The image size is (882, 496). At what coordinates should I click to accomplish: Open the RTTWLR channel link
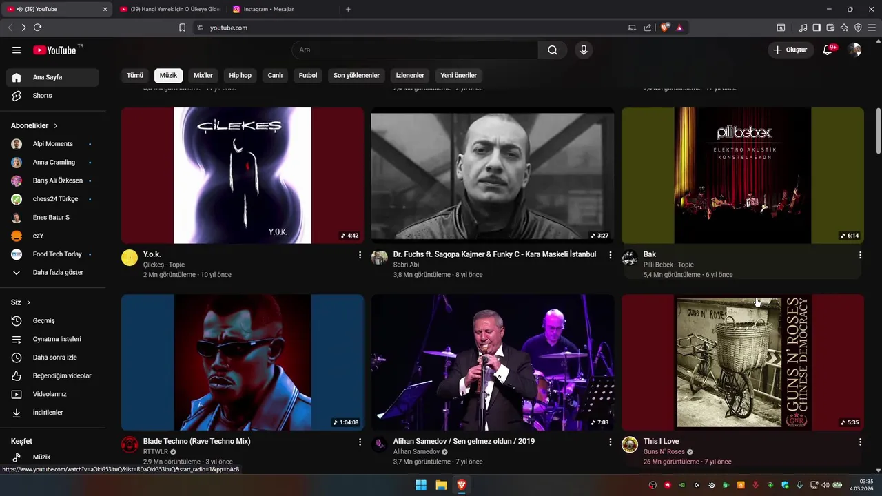point(156,452)
